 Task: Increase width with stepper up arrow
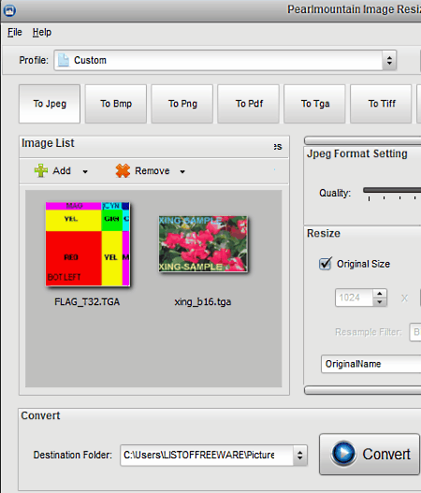point(380,294)
